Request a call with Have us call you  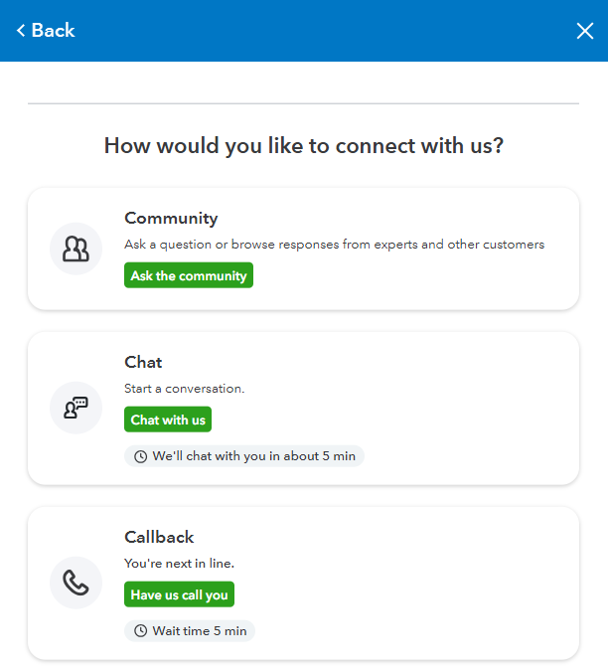coord(179,594)
